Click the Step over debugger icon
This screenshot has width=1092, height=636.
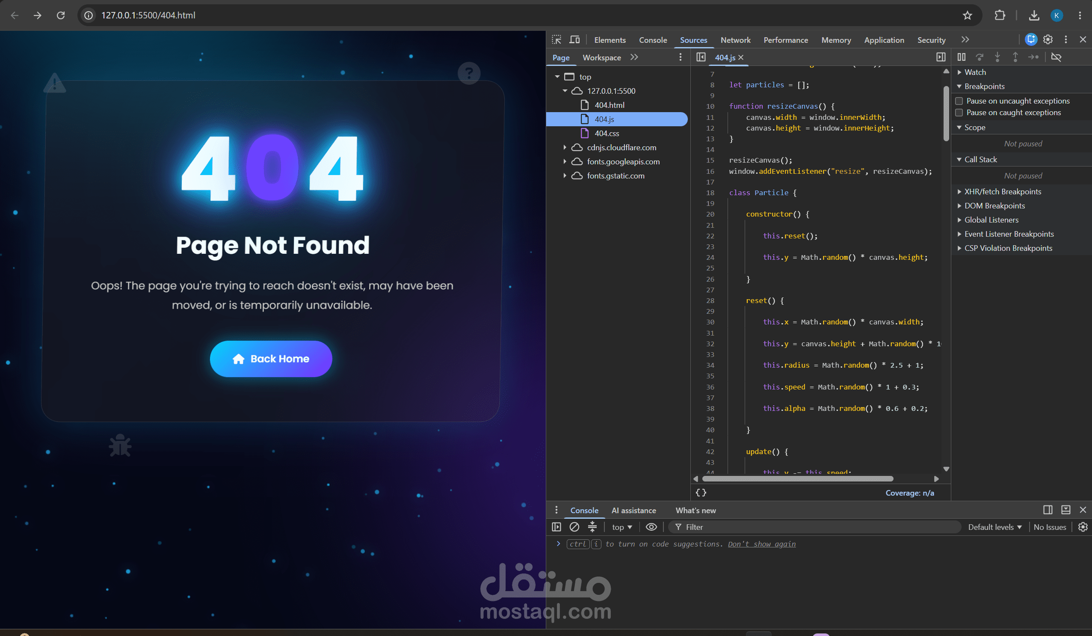(980, 57)
